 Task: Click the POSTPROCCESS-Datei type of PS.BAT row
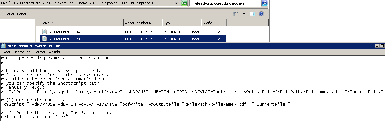point(181,32)
